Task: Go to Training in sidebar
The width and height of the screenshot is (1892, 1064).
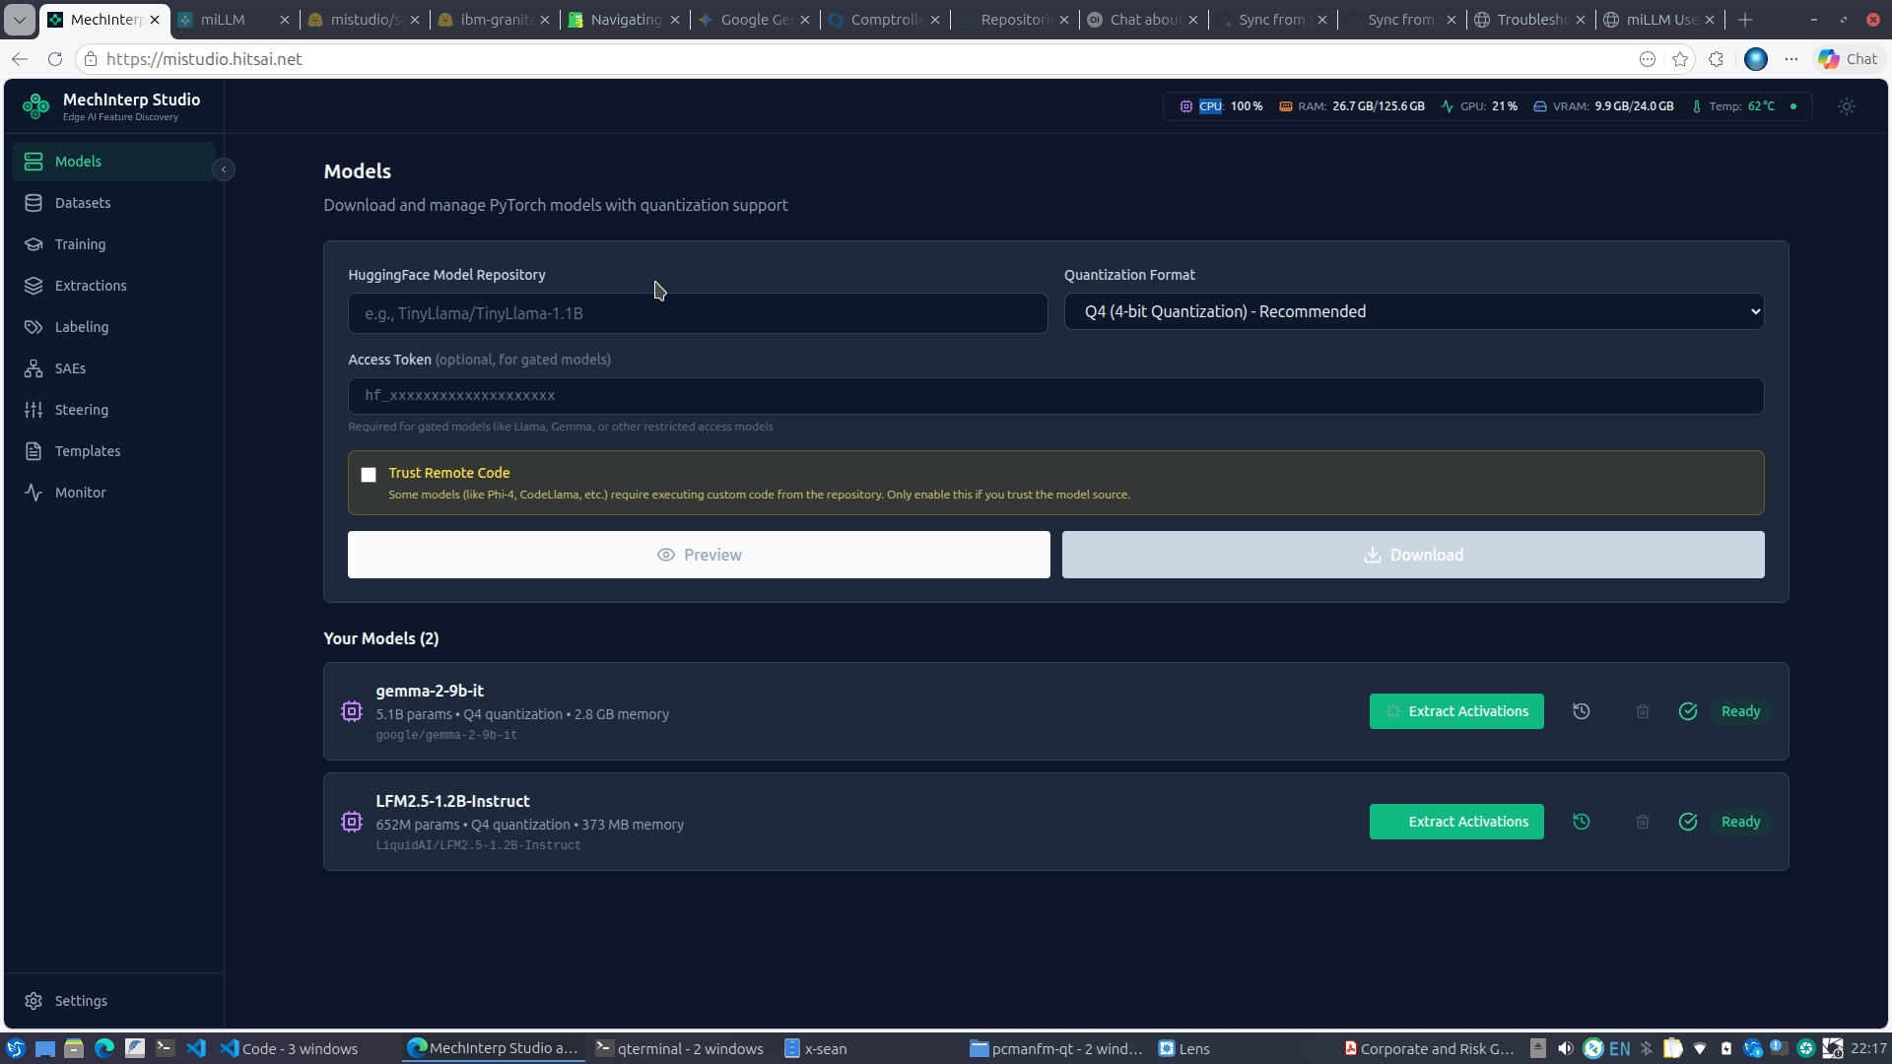Action: point(114,244)
